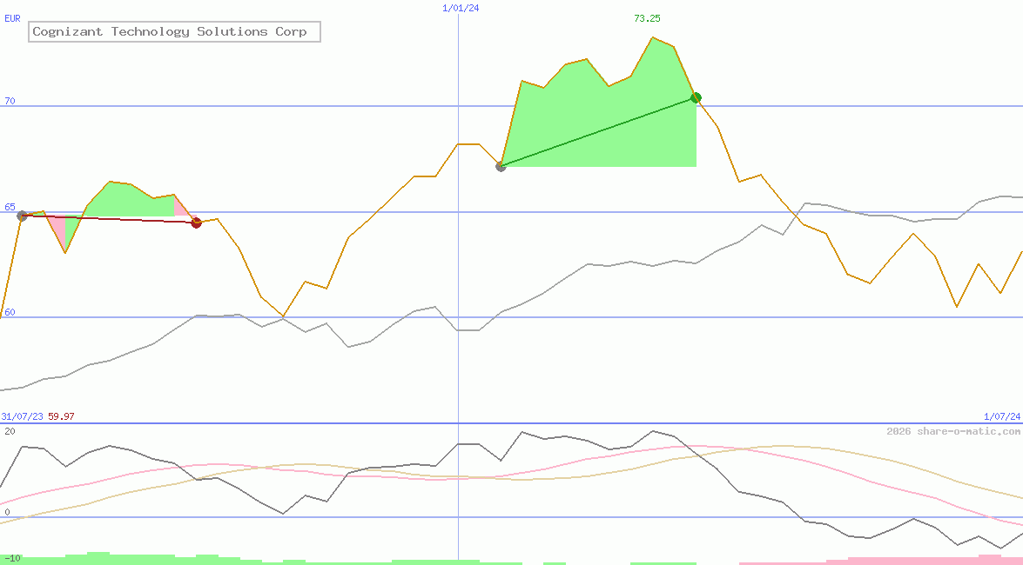Click the 73.25 peak price label

point(647,18)
